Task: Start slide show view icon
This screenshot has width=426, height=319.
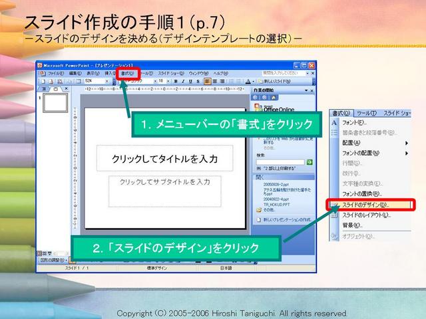Action: coord(50,253)
